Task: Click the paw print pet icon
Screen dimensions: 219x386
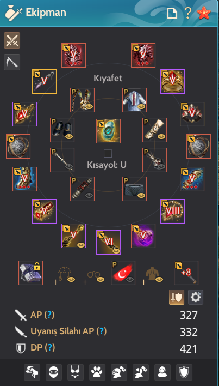Action: tap(97, 372)
